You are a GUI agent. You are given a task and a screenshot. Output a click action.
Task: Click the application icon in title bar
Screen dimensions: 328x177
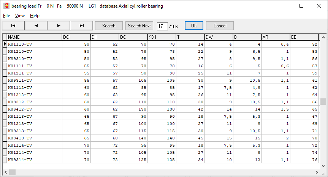pos(6,6)
